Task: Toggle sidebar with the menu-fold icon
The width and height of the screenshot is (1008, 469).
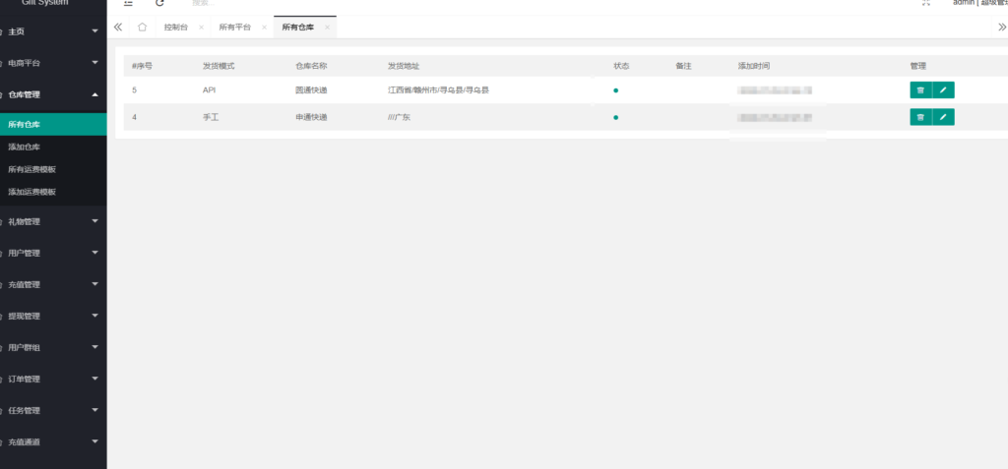Action: click(x=128, y=3)
